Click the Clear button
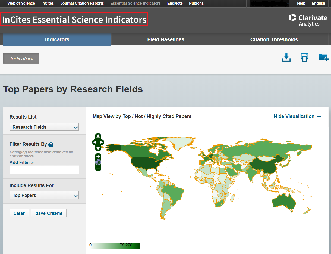331x254 pixels. pos(19,213)
